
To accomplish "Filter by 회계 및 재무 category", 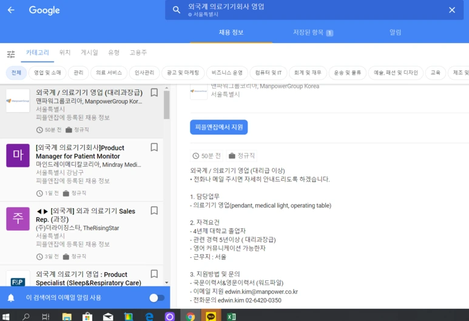I will point(308,73).
